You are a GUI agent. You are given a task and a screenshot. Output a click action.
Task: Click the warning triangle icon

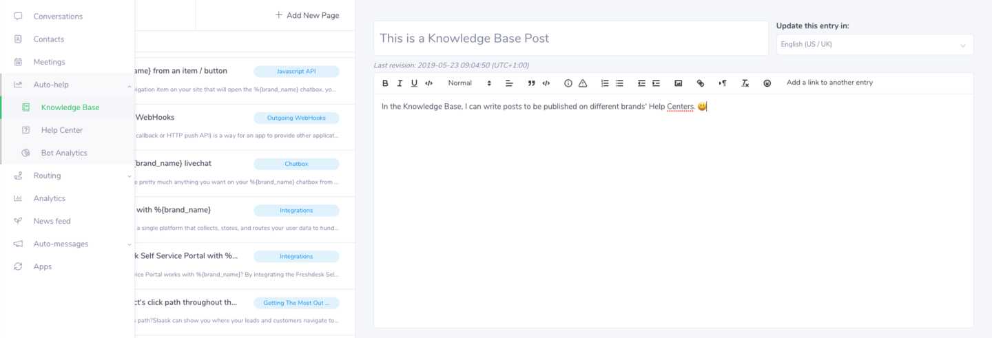(583, 83)
